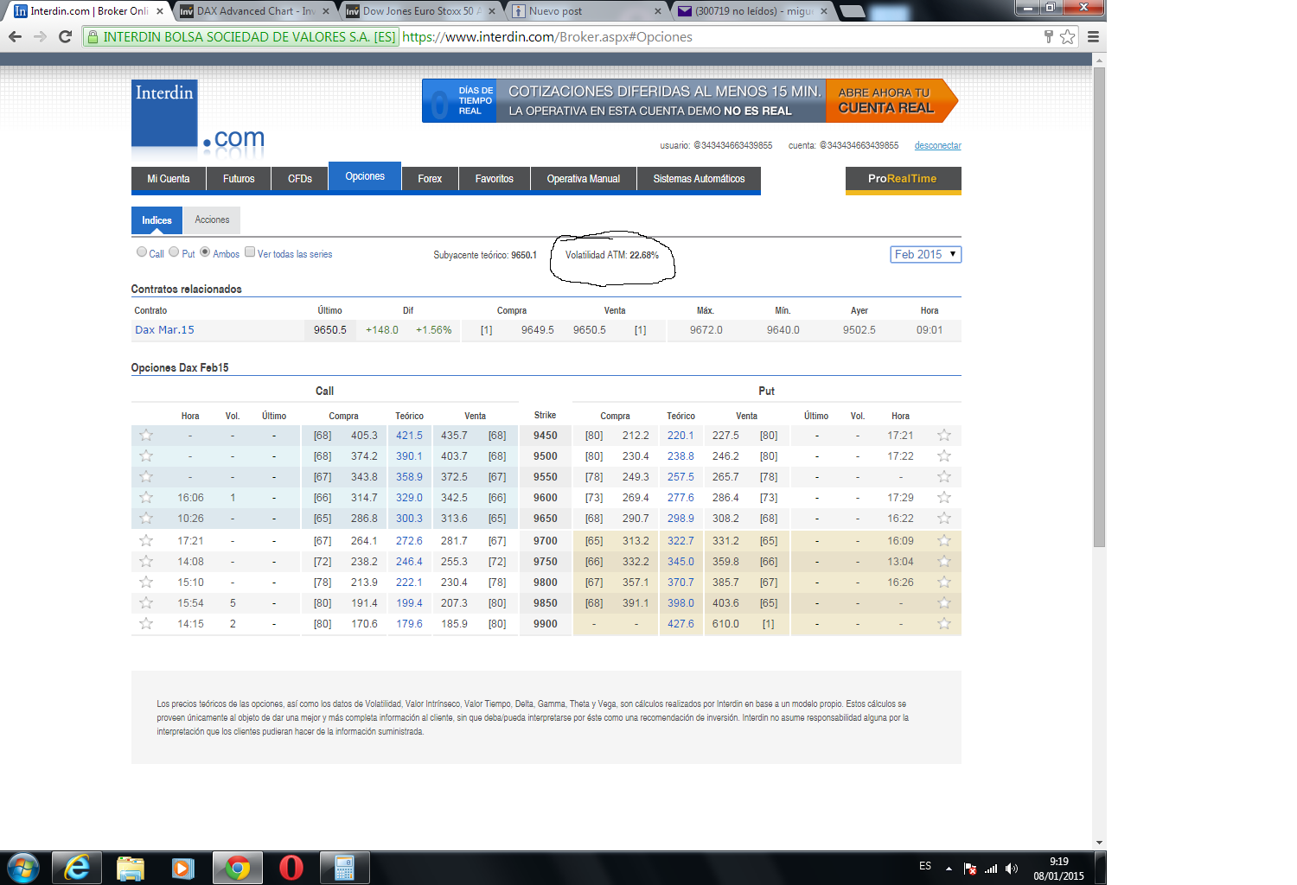Close the Nuevo post browser tab

pos(657,11)
